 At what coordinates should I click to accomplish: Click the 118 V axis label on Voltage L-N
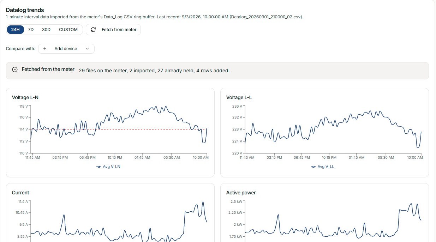[24, 106]
